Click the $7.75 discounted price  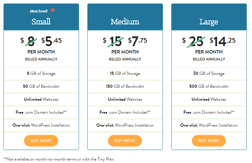coord(138,41)
